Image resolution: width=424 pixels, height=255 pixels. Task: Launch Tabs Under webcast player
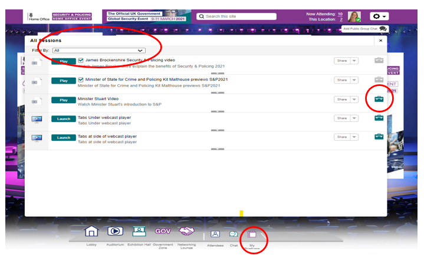[64, 119]
